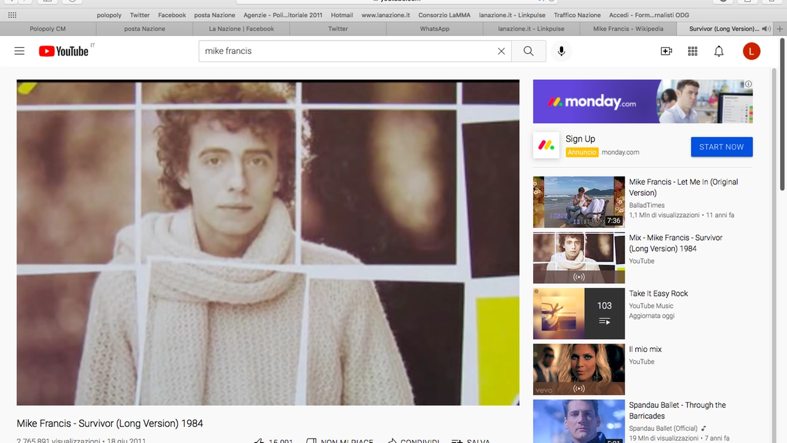
Task: Click the START NOW button
Action: click(x=722, y=146)
